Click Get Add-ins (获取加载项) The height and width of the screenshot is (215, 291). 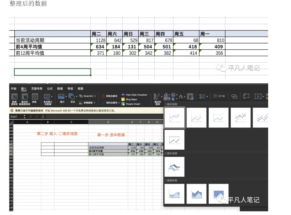point(109,96)
